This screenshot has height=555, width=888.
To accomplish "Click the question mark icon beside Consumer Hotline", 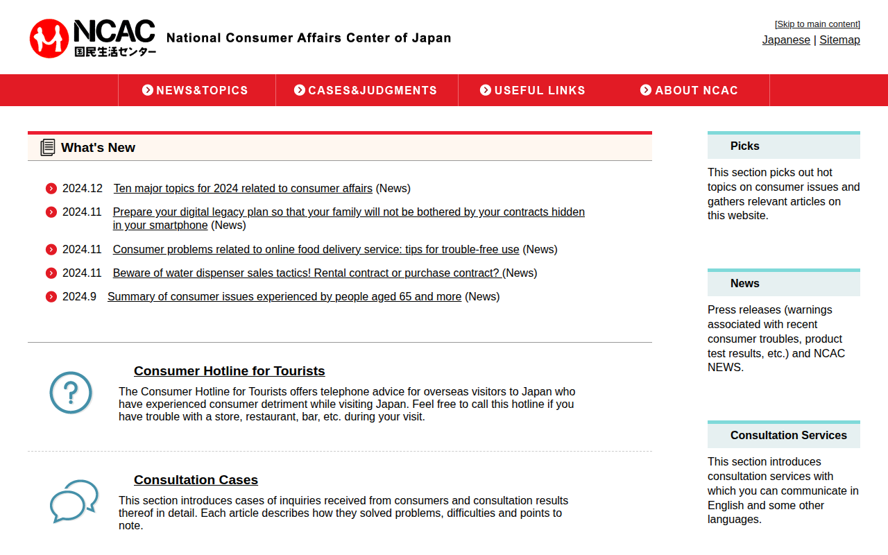I will (x=71, y=393).
